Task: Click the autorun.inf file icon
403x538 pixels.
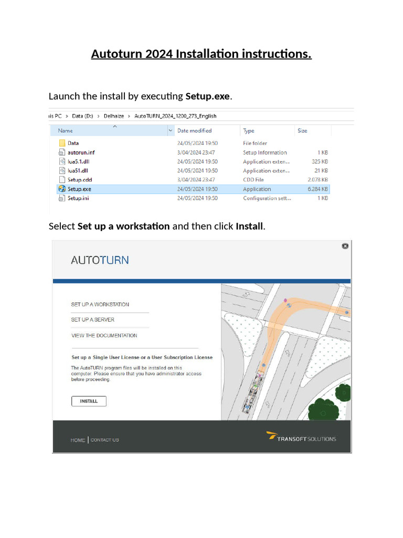Action: (x=62, y=152)
